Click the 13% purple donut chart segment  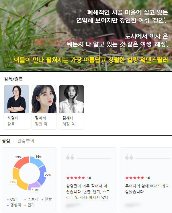33,186
